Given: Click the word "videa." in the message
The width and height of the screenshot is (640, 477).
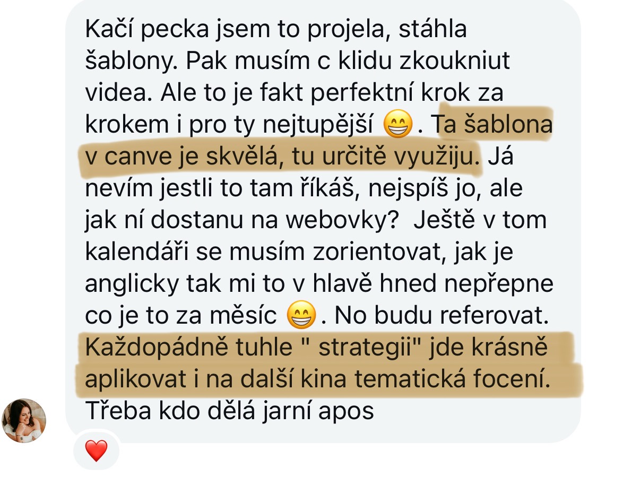Looking at the screenshot, I should [117, 93].
